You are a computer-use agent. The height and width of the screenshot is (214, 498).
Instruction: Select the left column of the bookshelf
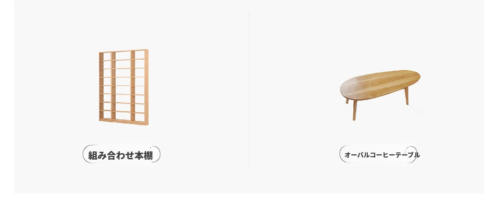tap(105, 86)
